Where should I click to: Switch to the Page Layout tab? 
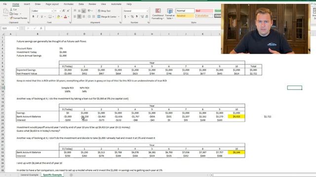pyautogui.click(x=52, y=4)
